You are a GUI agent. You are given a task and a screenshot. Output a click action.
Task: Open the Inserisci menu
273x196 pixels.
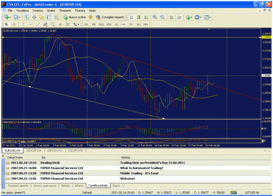point(38,10)
